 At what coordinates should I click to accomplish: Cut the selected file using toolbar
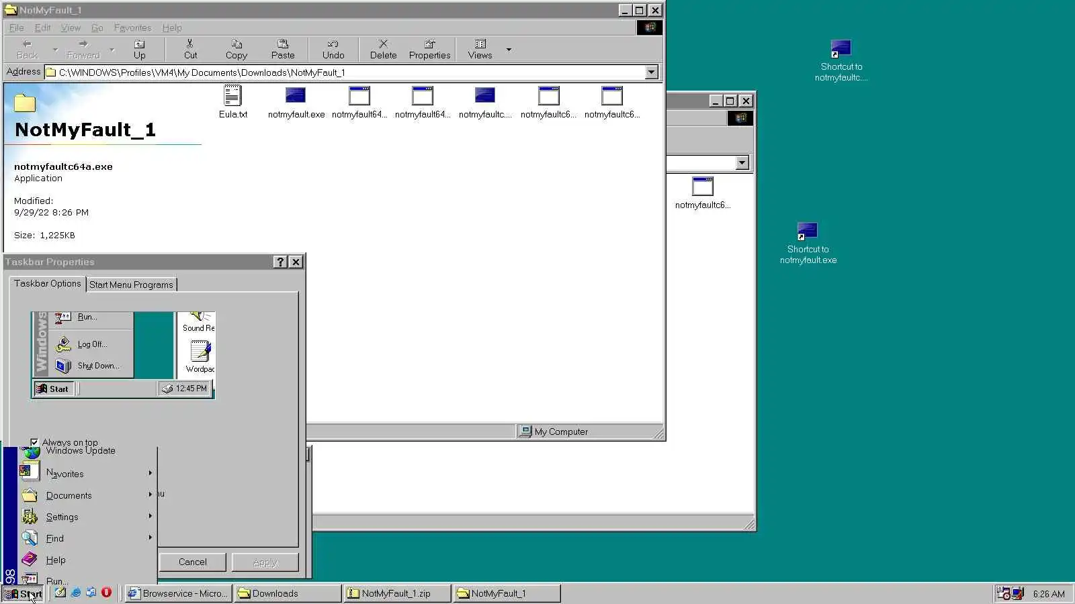pos(190,49)
